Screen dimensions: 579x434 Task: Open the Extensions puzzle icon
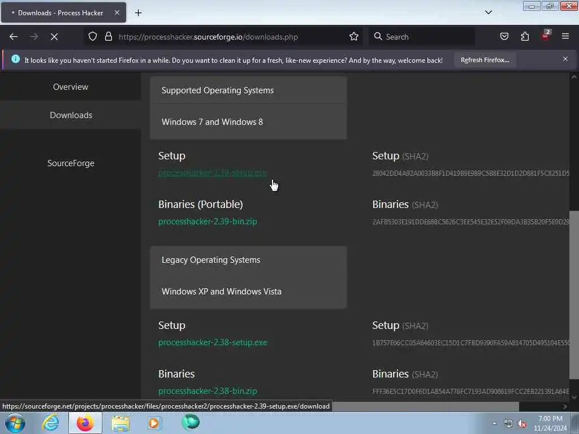pyautogui.click(x=525, y=37)
